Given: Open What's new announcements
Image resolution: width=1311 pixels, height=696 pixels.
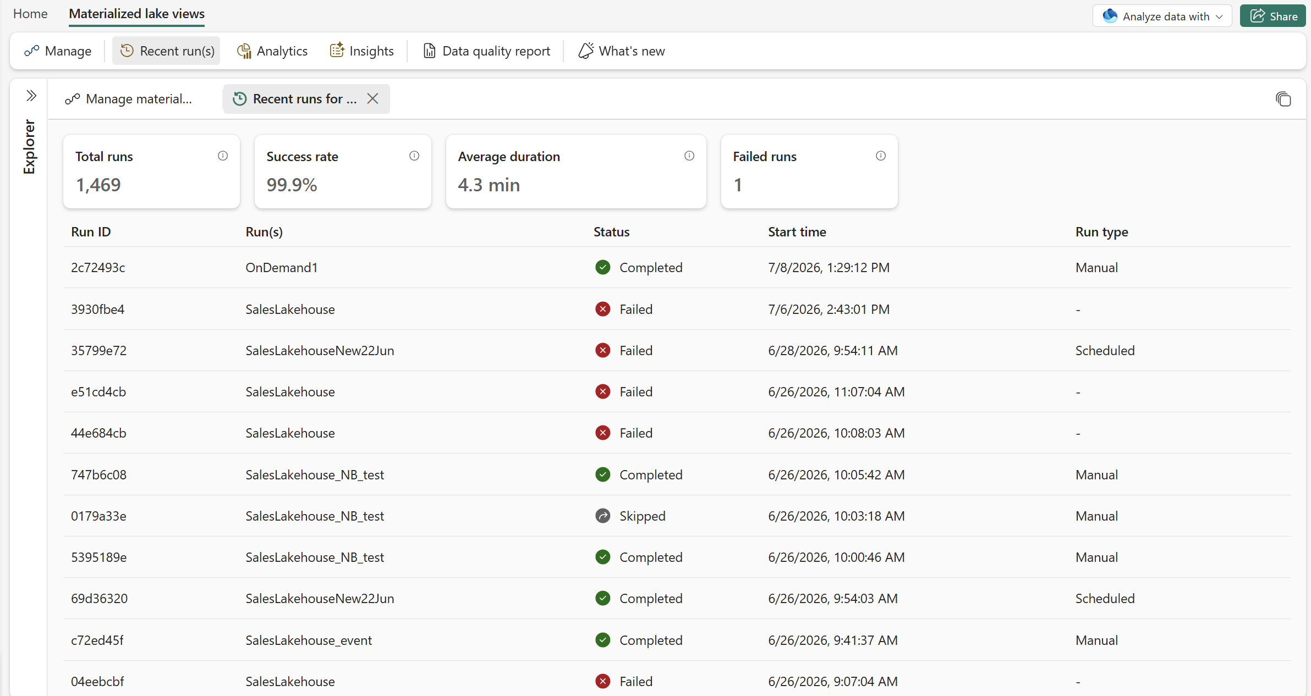Looking at the screenshot, I should [621, 51].
